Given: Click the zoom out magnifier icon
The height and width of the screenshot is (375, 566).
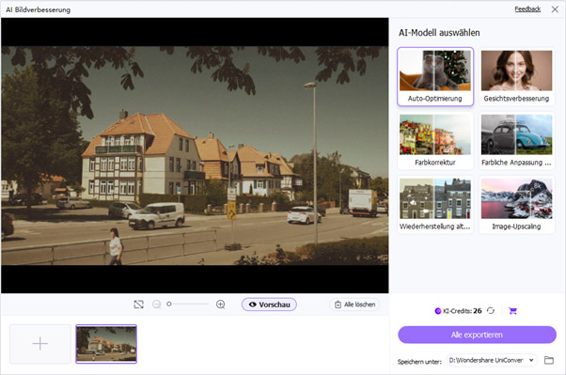Looking at the screenshot, I should (156, 305).
